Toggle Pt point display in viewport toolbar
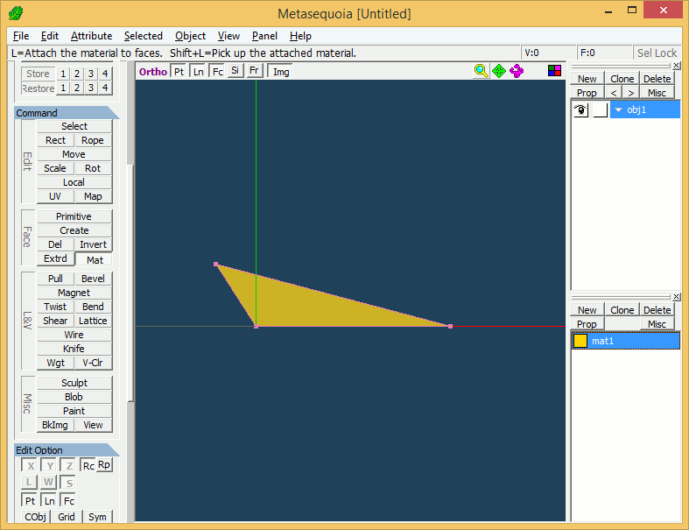 pyautogui.click(x=179, y=71)
